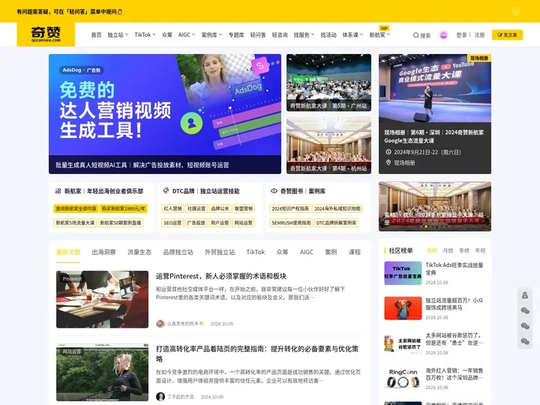Click the eye icon beside 奇赞图书
Viewport: 540px width, 405px height.
(x=274, y=190)
